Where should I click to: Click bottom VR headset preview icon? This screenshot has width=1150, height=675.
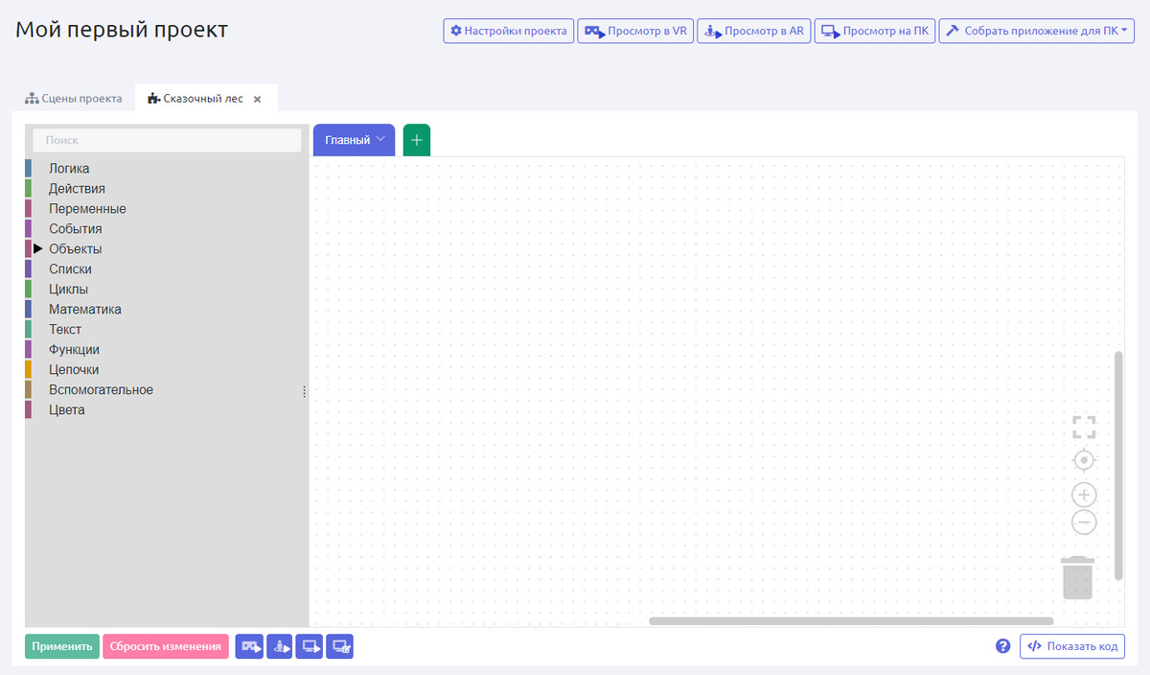(x=250, y=646)
